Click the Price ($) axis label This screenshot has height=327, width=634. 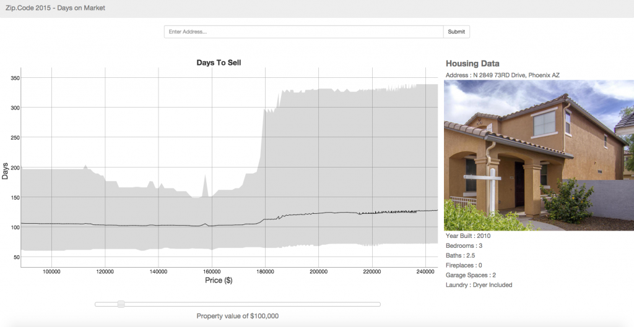219,280
